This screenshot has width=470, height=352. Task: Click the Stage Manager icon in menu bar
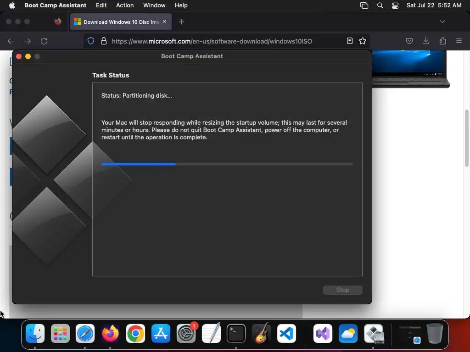click(364, 5)
